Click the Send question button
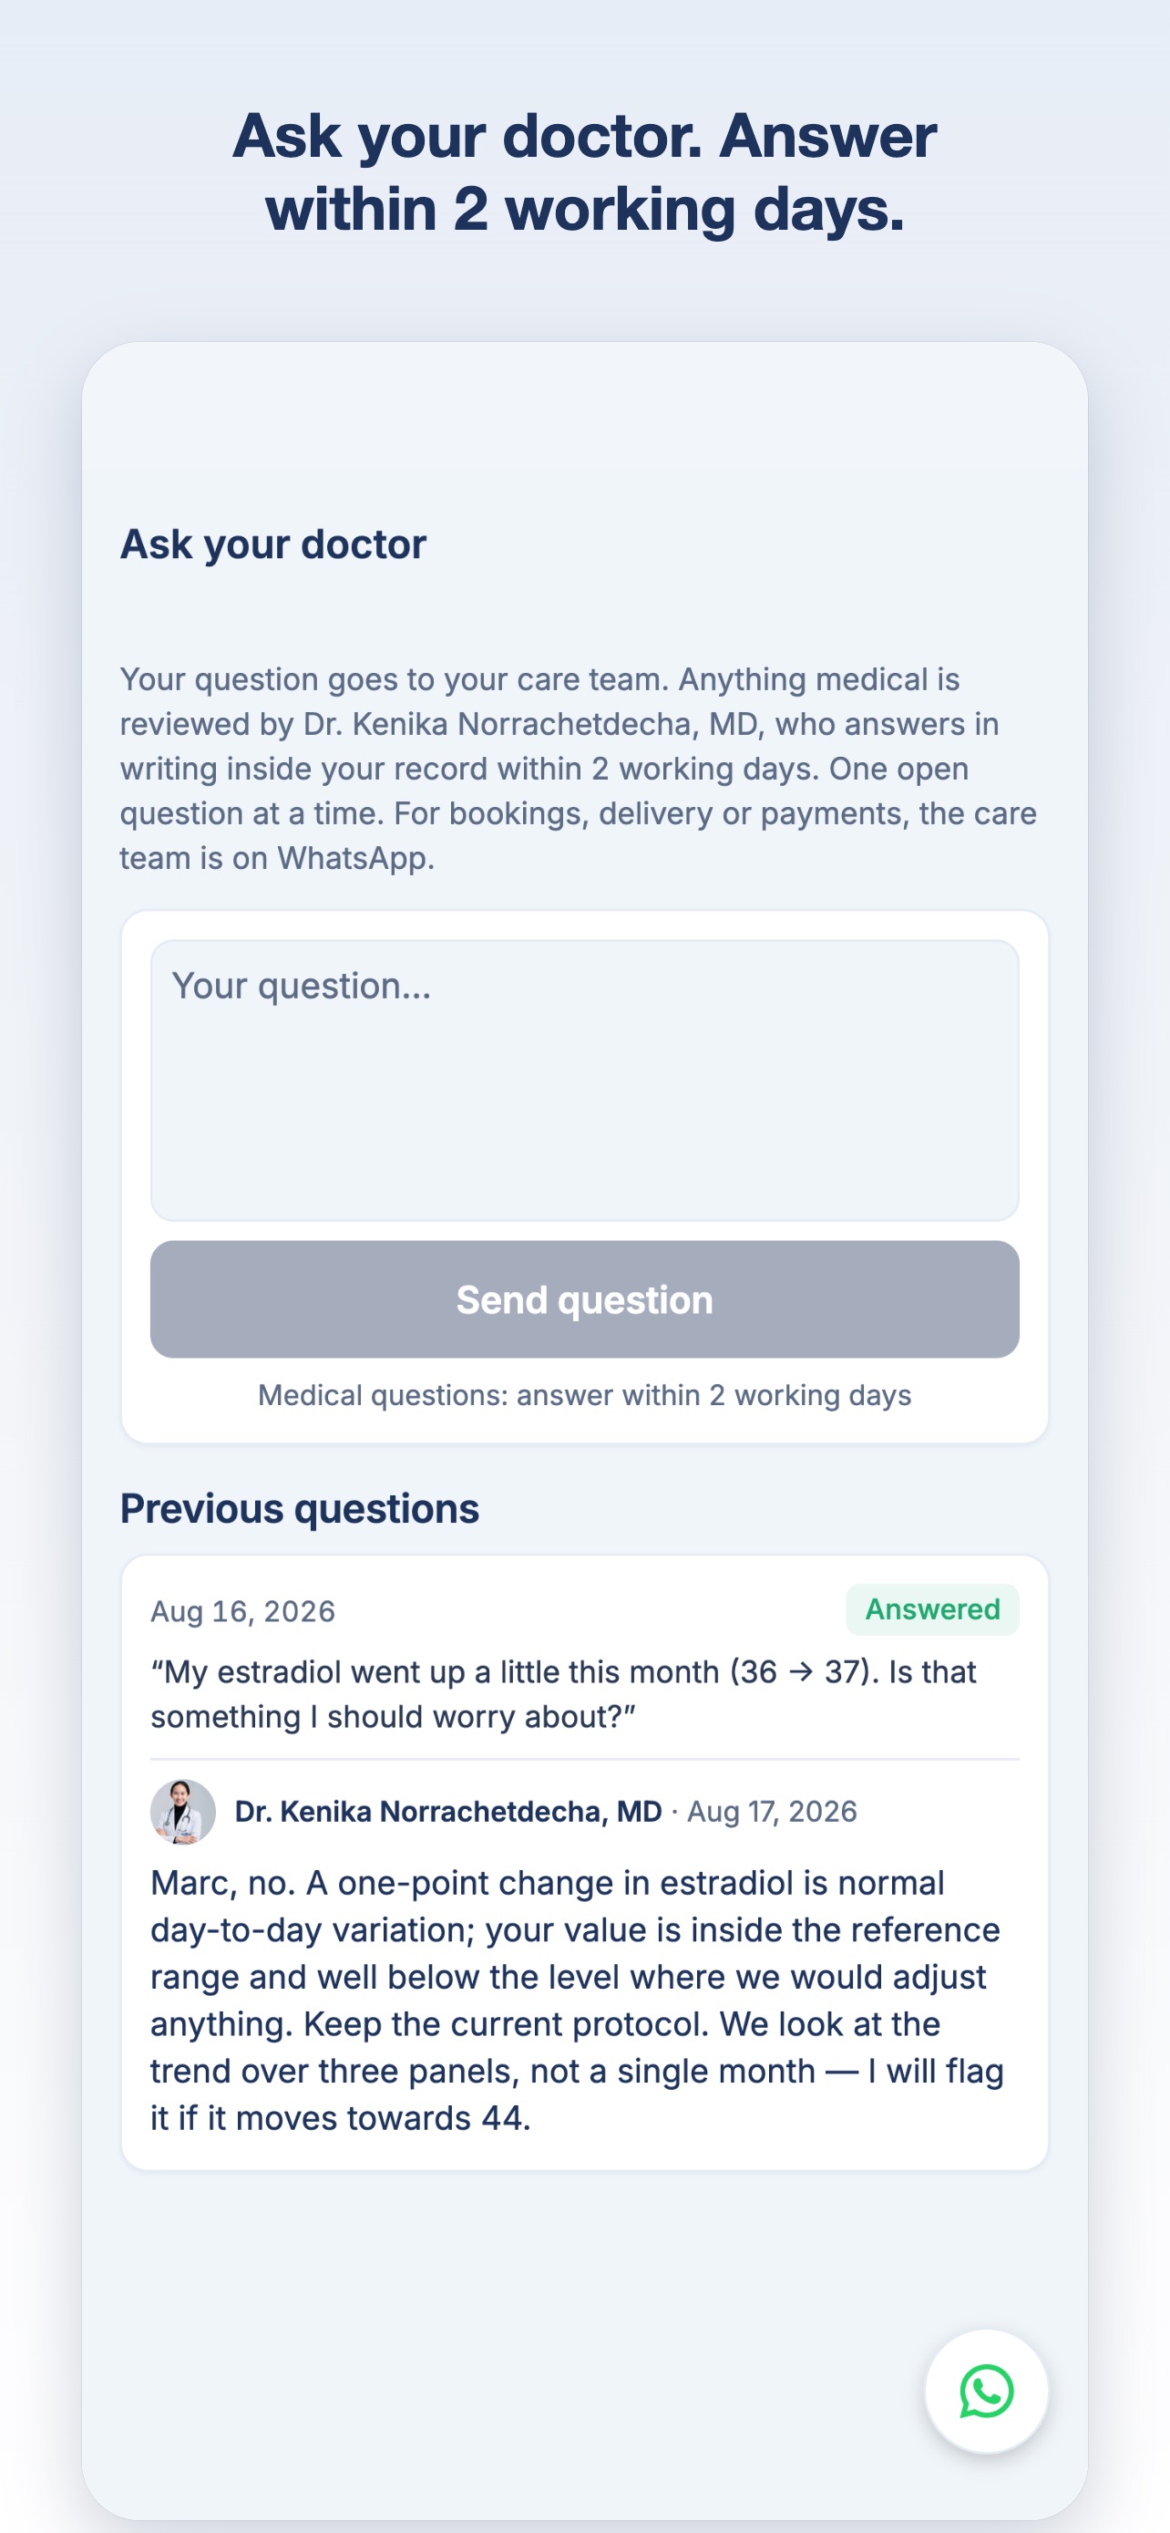Image resolution: width=1170 pixels, height=2533 pixels. click(584, 1299)
